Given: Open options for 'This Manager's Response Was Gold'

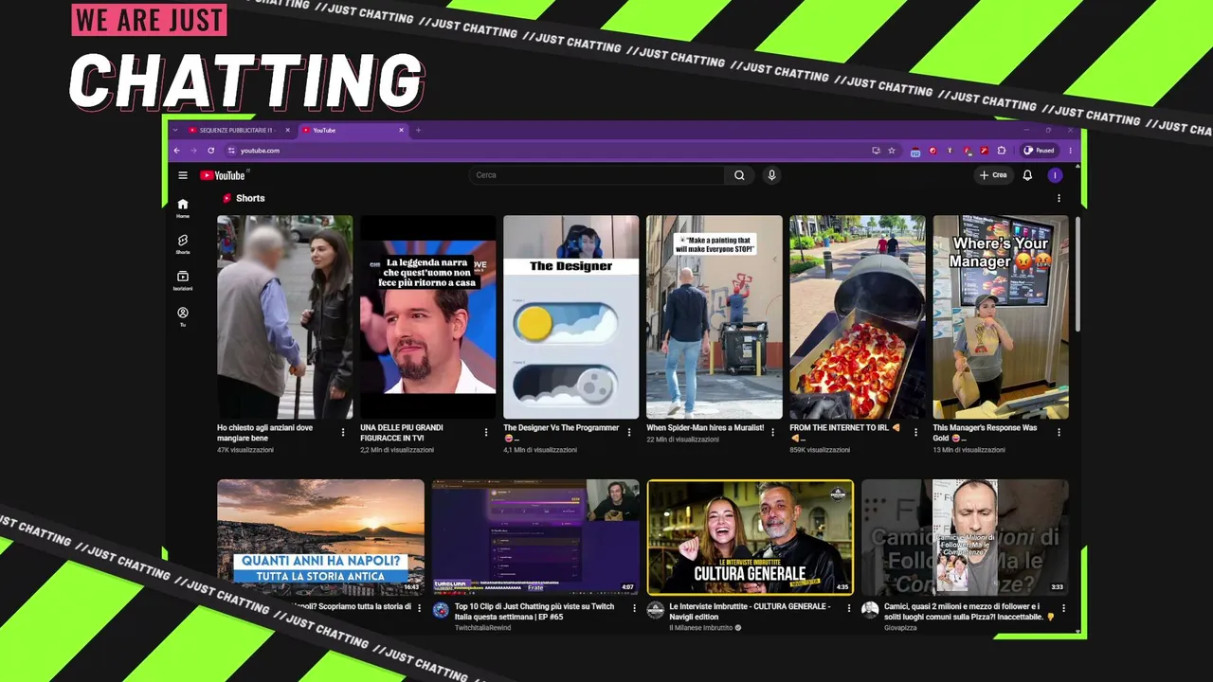Looking at the screenshot, I should click(1059, 432).
